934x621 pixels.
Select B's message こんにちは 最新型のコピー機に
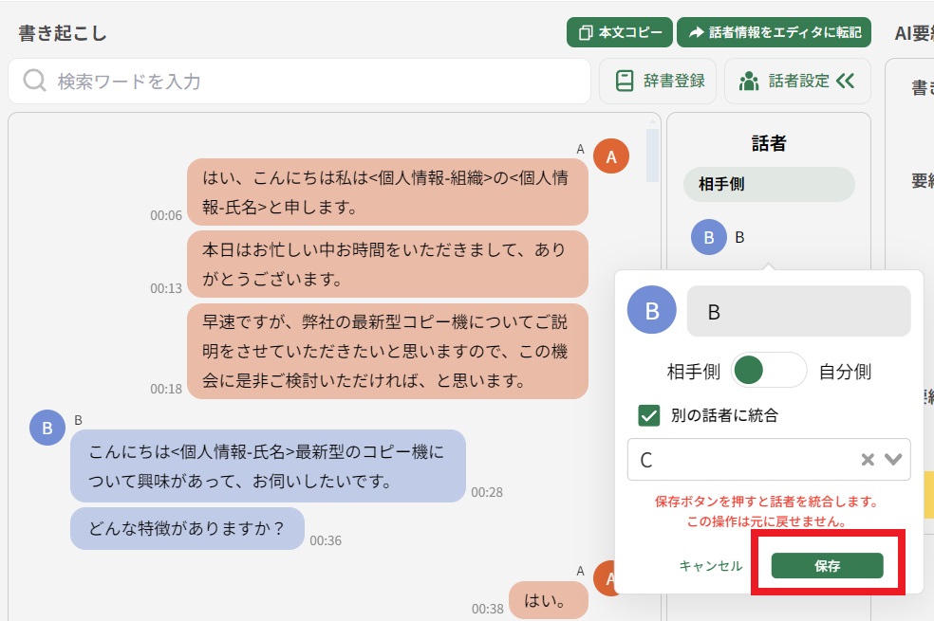268,466
